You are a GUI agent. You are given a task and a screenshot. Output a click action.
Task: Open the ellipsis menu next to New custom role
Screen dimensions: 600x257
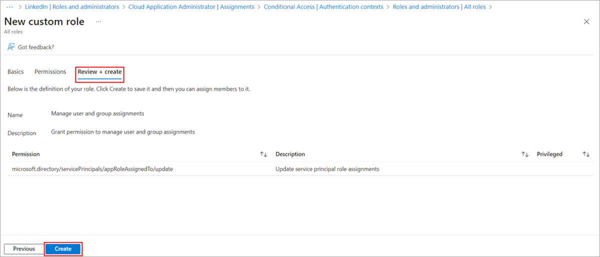pos(98,22)
